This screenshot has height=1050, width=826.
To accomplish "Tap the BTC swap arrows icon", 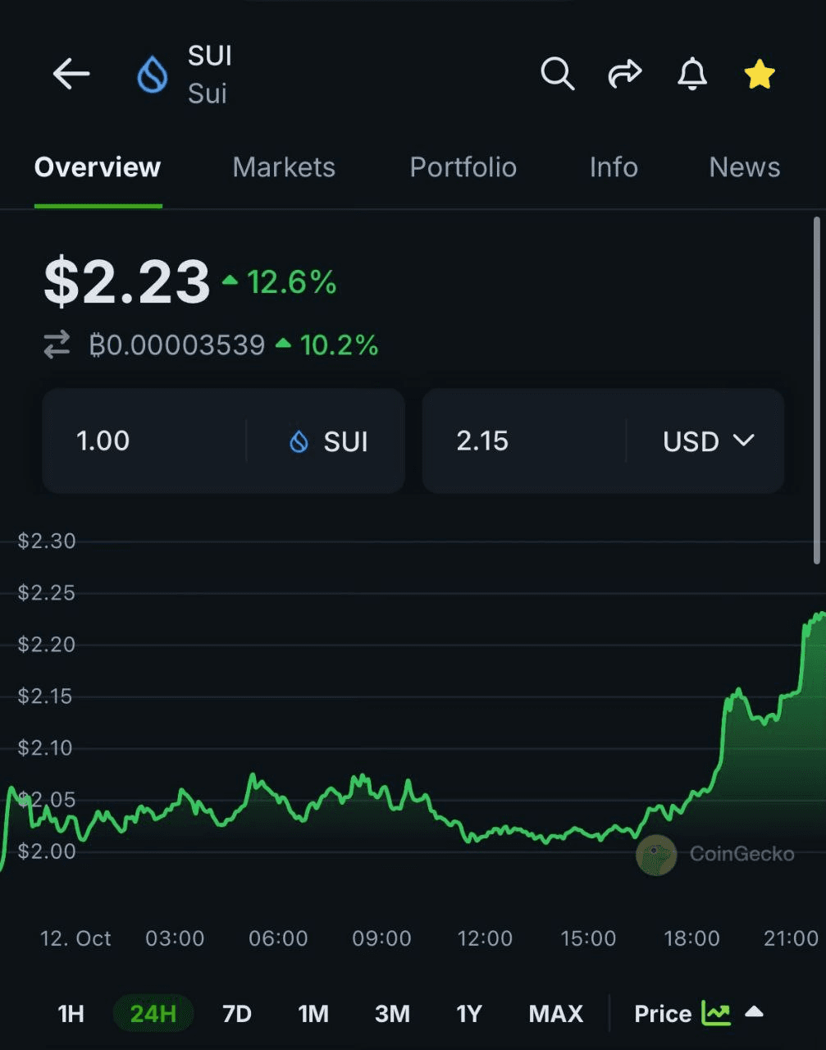I will click(x=57, y=345).
